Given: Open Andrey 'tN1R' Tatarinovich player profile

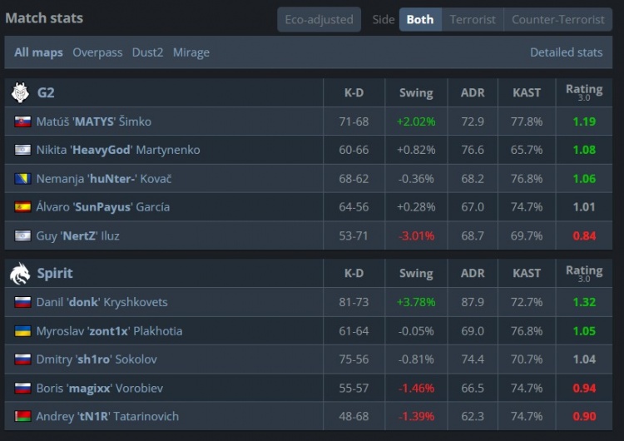Looking at the screenshot, I should coord(107,416).
